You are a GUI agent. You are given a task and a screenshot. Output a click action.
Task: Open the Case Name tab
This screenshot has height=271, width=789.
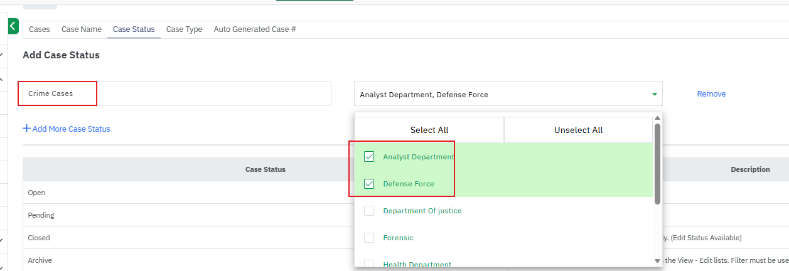[x=81, y=29]
